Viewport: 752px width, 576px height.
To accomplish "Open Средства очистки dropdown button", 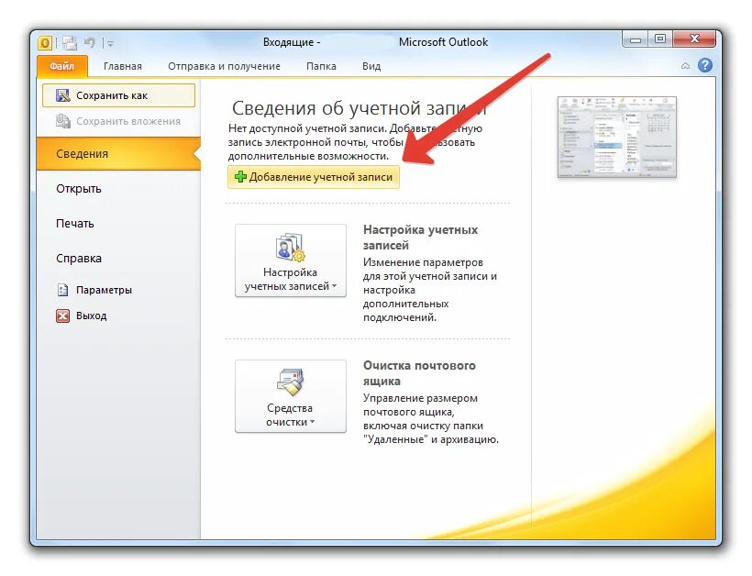I will (x=290, y=396).
